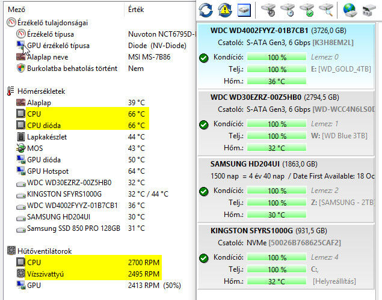This screenshot has height=300, width=382.
Task: Click the drive icon beside KINGSTON SFYRS1000G
Action: pyautogui.click(x=21, y=195)
